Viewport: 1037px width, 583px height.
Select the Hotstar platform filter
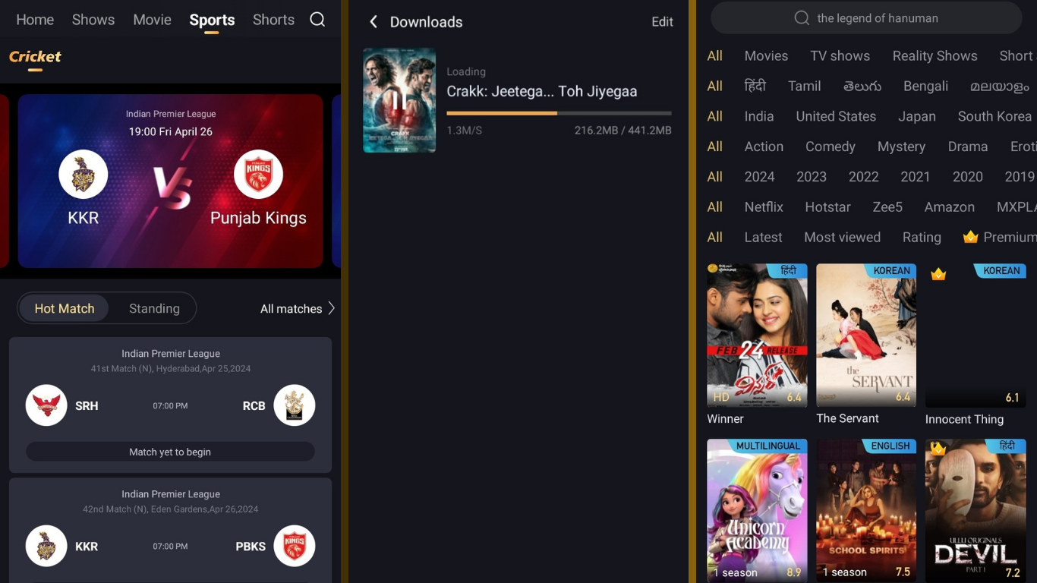(x=827, y=207)
